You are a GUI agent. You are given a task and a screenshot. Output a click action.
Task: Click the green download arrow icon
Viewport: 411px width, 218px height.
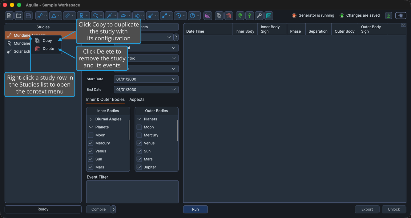click(x=389, y=16)
